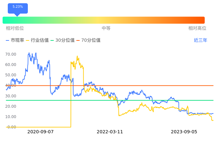This screenshot has height=143, width=222.
Task: Click the 10.00 y-axis value
Action: click(x=11, y=117)
